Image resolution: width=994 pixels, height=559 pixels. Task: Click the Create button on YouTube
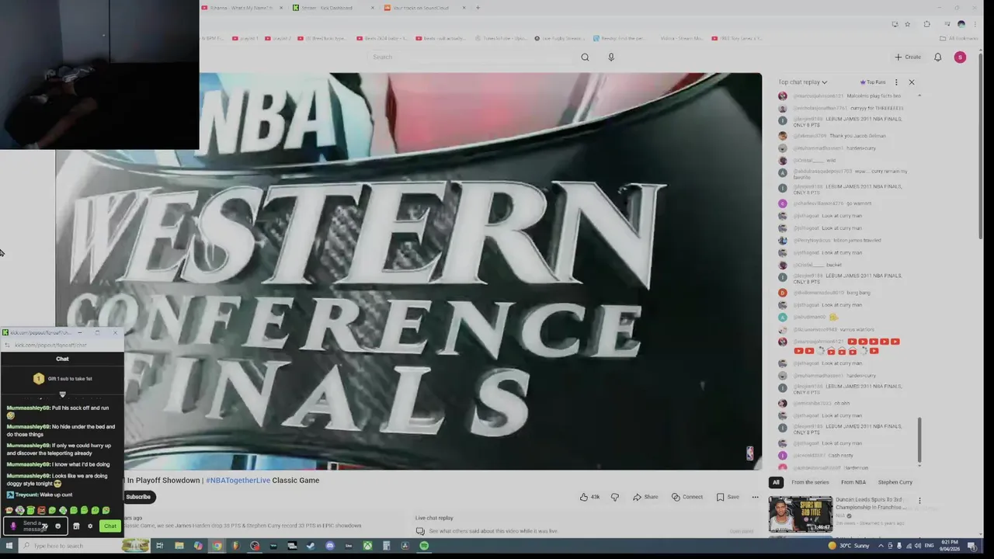click(907, 57)
